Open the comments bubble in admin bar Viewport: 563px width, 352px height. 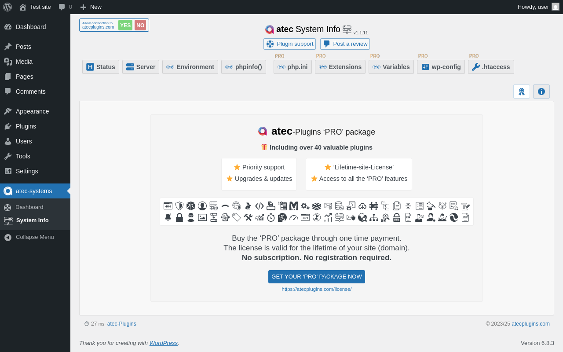tap(65, 7)
